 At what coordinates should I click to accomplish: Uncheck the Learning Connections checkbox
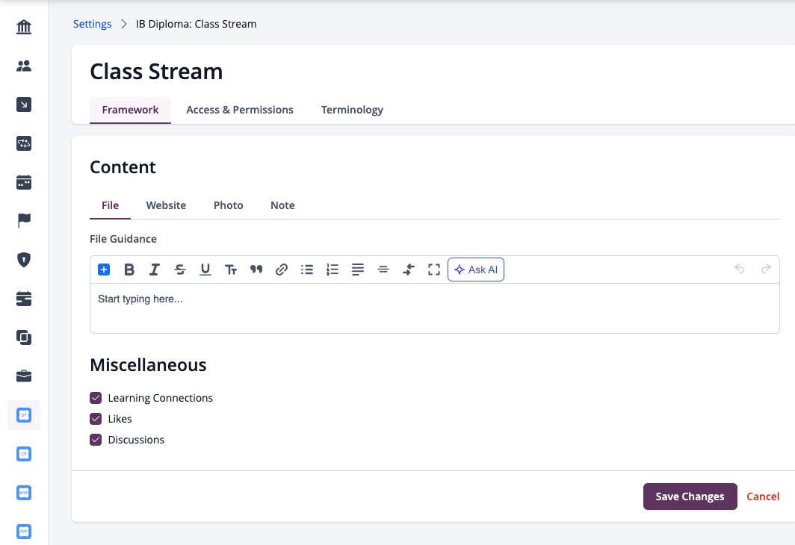pos(96,398)
